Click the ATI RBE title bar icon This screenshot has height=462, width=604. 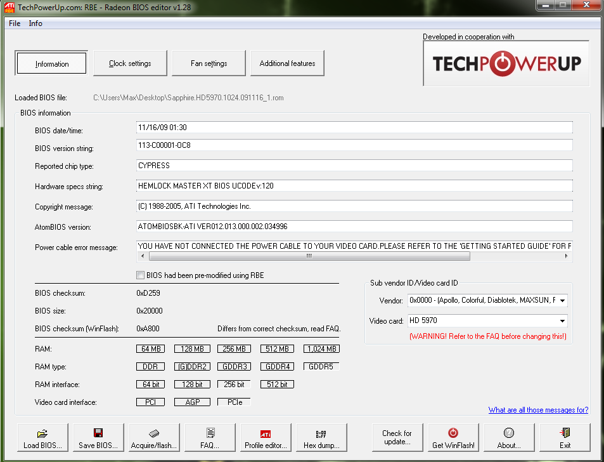(10, 8)
